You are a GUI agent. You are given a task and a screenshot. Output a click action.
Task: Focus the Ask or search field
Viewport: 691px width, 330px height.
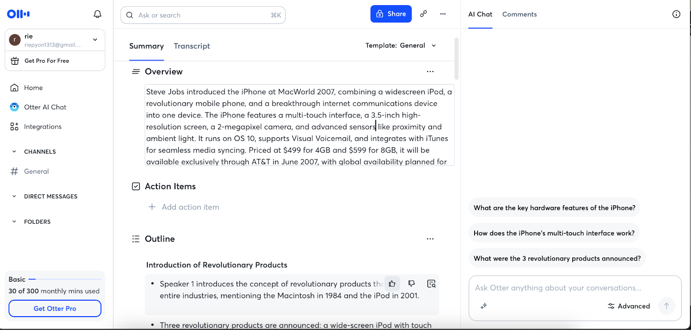point(203,15)
